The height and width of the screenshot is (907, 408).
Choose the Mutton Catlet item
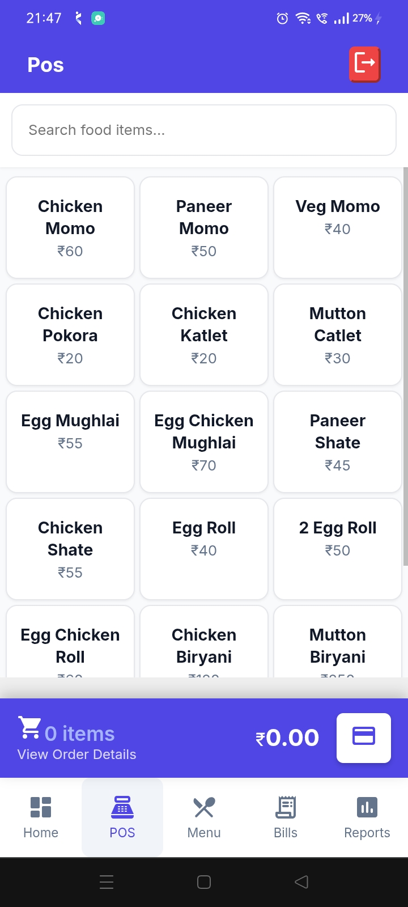(338, 334)
